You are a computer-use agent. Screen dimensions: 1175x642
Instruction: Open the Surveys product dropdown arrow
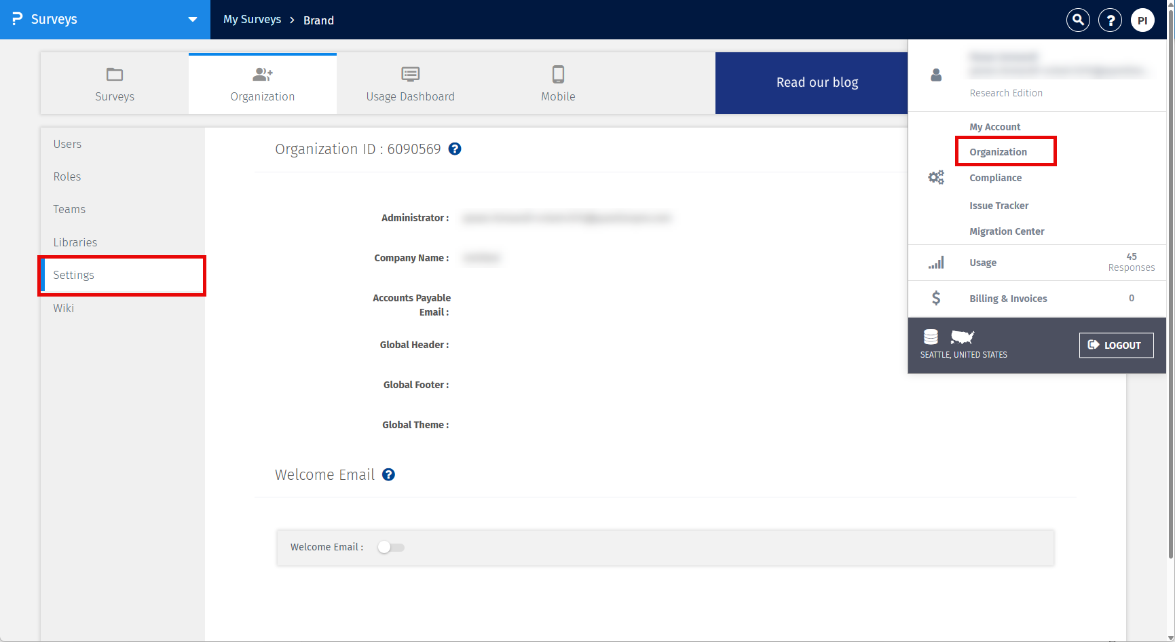pos(192,20)
